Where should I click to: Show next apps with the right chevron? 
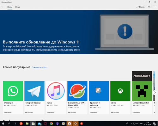click(x=155, y=93)
